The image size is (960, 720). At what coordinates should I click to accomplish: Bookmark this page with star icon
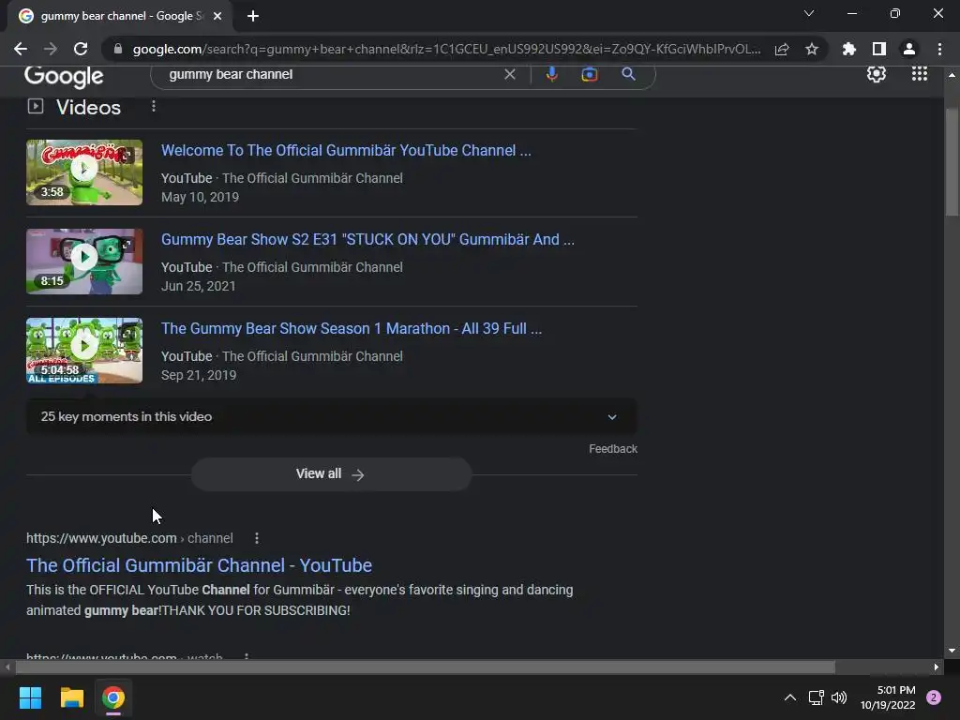point(812,49)
